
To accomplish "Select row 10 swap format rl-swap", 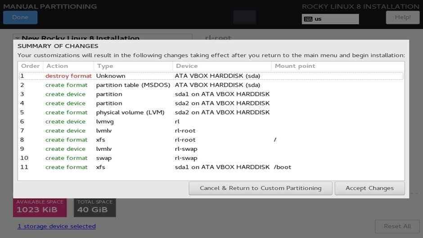I will point(211,159).
